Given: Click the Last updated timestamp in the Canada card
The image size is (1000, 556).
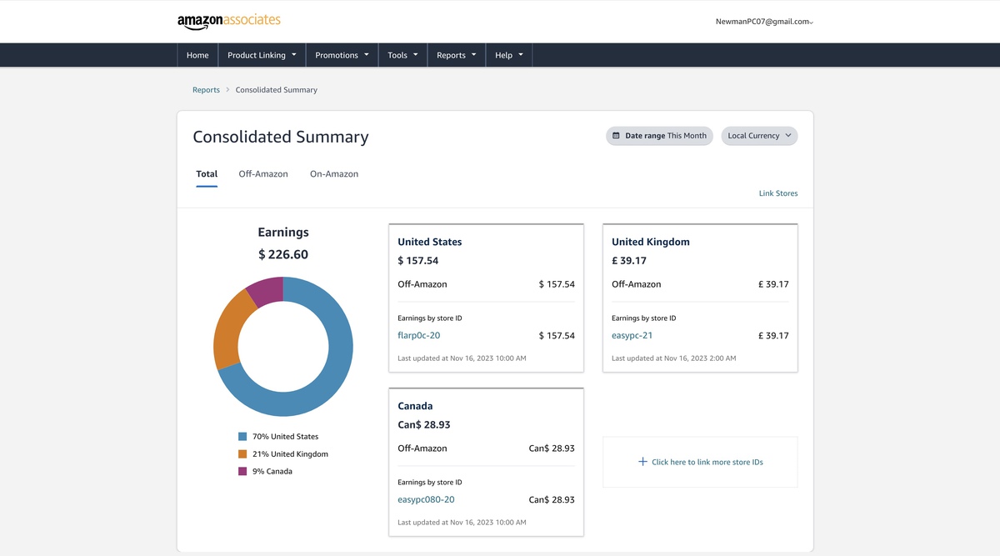Looking at the screenshot, I should [x=462, y=523].
